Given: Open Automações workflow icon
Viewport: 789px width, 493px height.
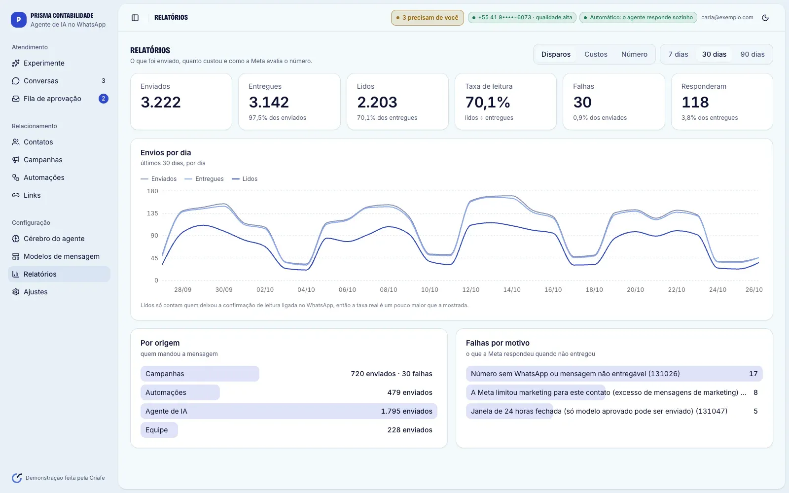Looking at the screenshot, I should pos(16,177).
